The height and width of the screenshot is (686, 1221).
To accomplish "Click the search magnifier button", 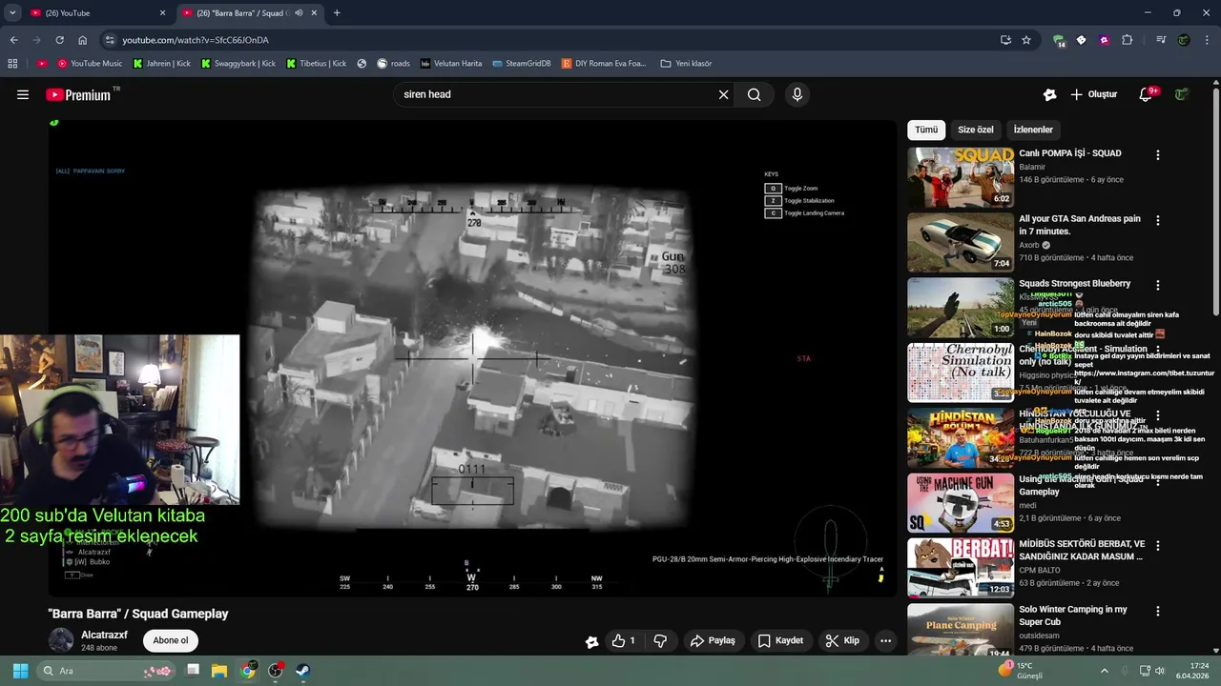I will pyautogui.click(x=755, y=94).
